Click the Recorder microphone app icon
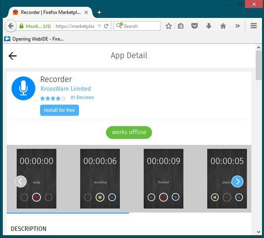Viewport: 264px width, 238px height. coord(23,88)
